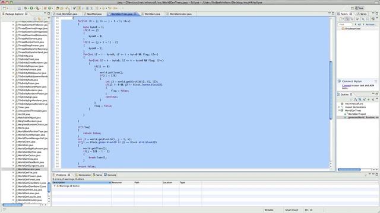380x213 pixels.
Task: Click the Next Annotation arrow icon
Action: (x=97, y=8)
